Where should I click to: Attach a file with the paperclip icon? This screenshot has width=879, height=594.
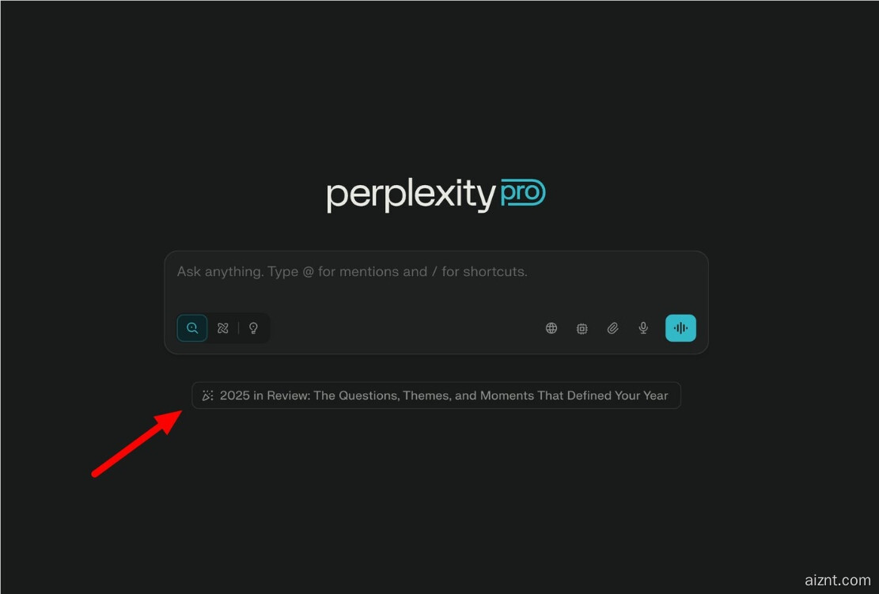[x=612, y=327]
